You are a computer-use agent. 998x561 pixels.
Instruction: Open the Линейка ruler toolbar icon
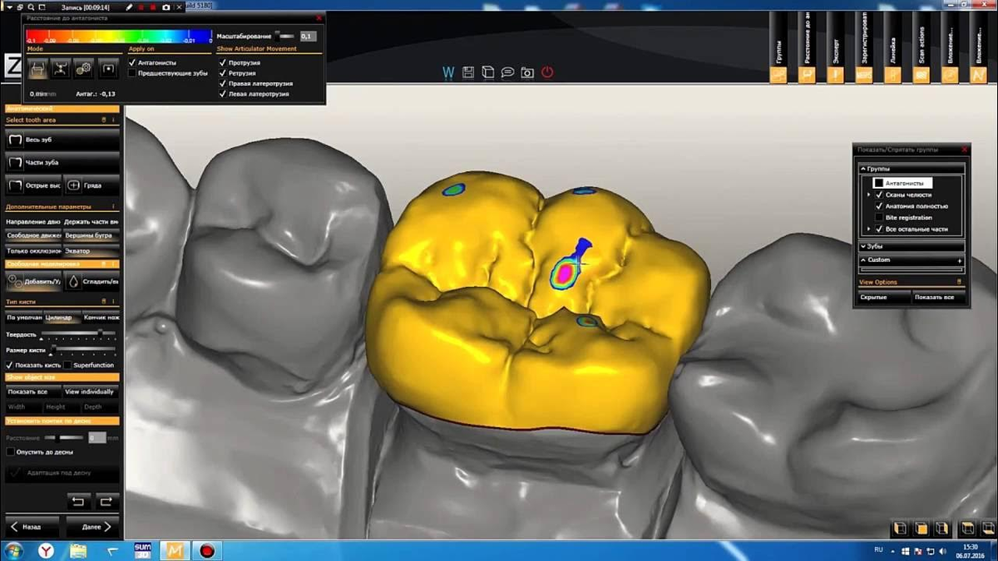click(x=892, y=75)
